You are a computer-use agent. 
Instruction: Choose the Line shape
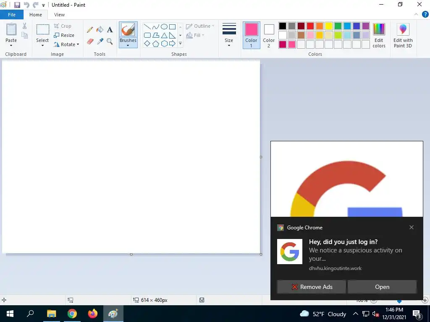click(x=147, y=26)
